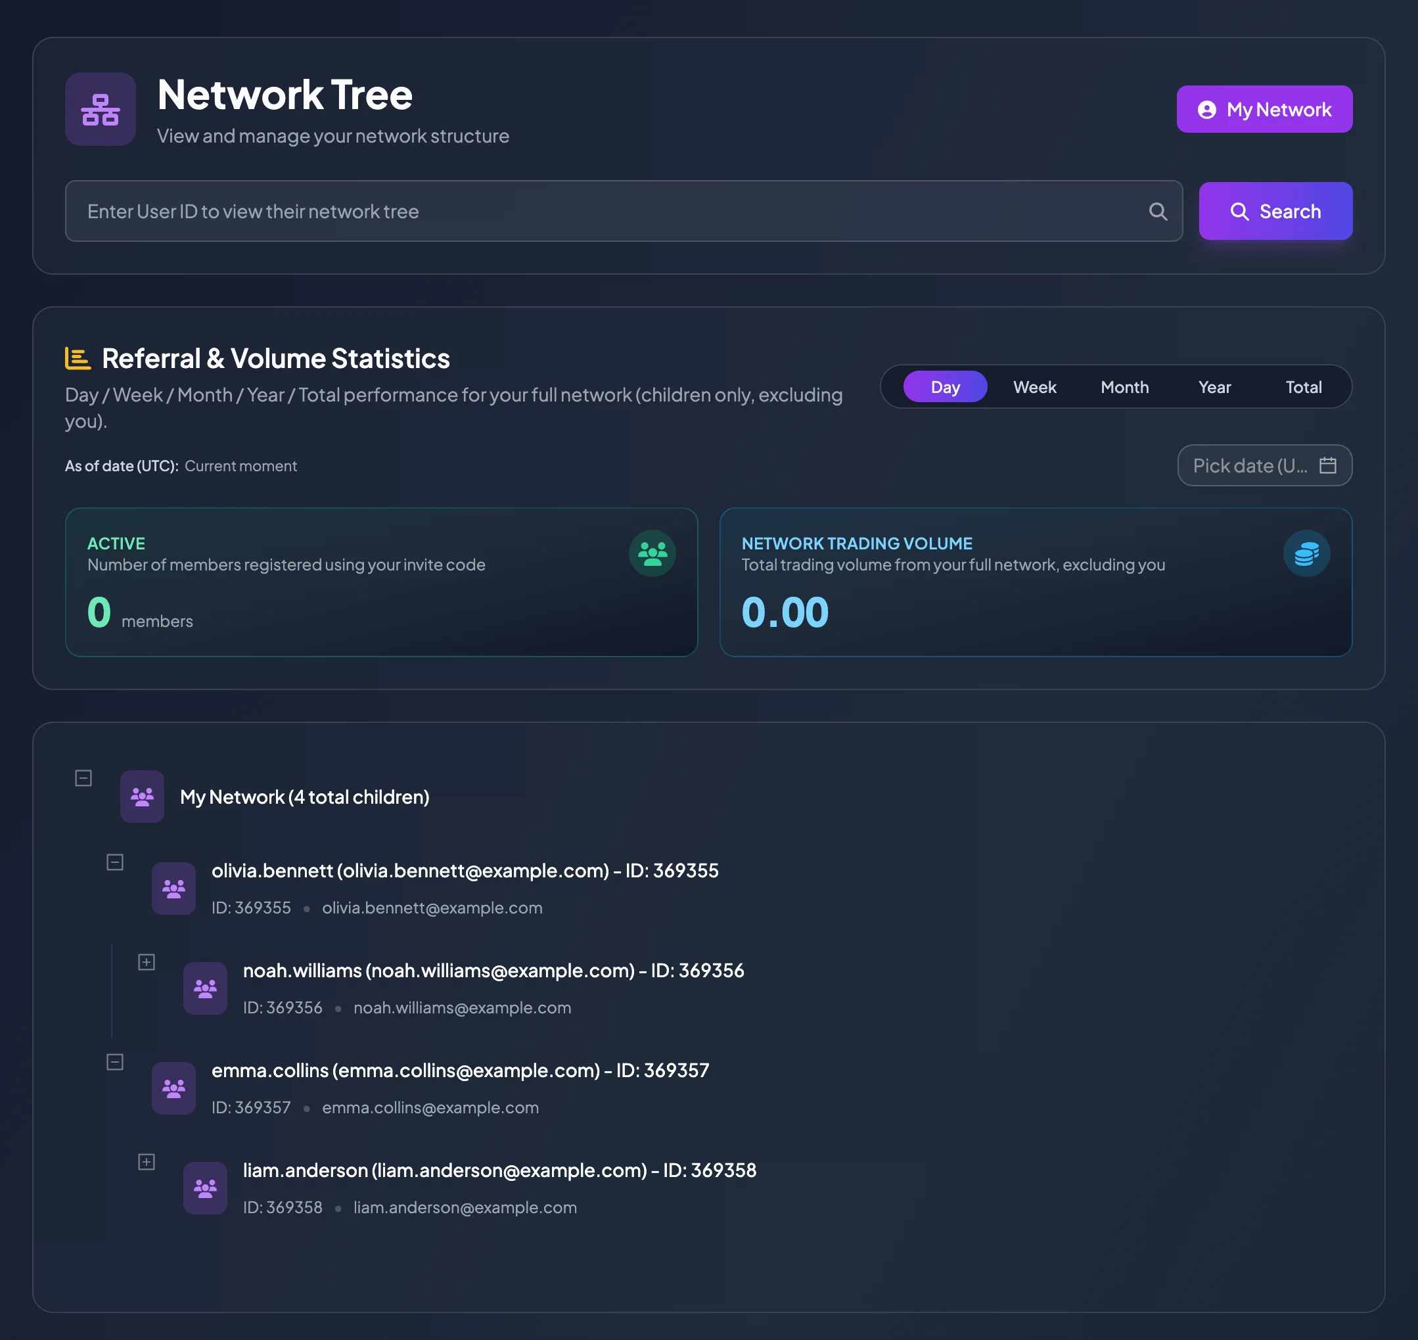Select liam.anderson ID: 369358 title row

pos(500,1170)
